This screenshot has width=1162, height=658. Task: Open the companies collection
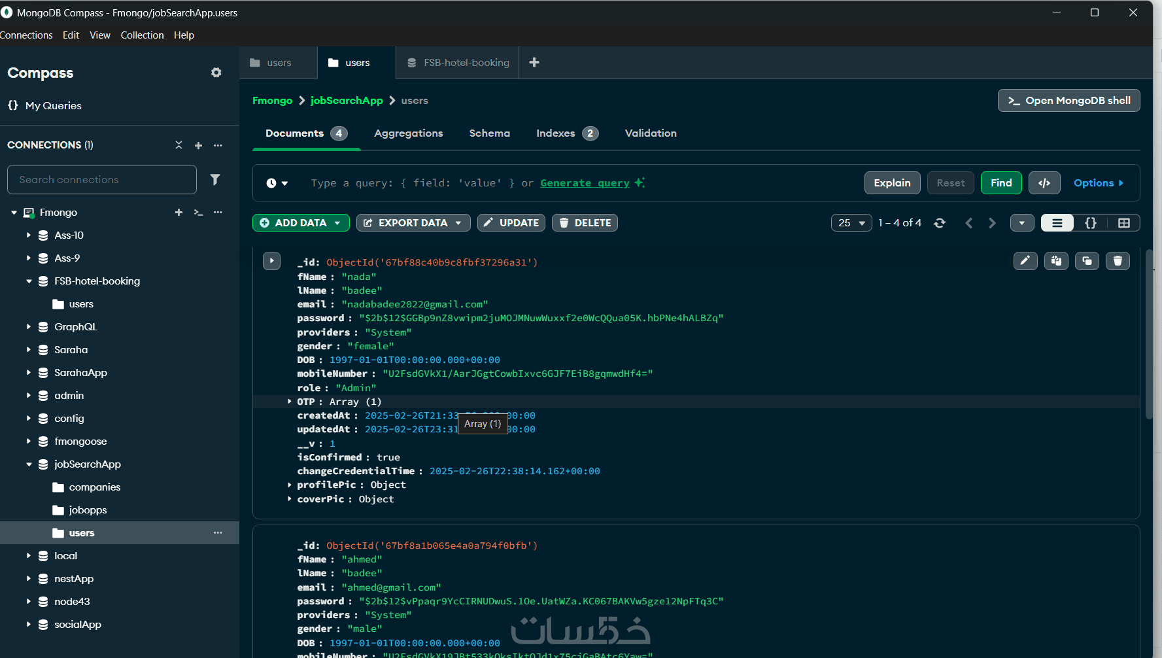(95, 487)
